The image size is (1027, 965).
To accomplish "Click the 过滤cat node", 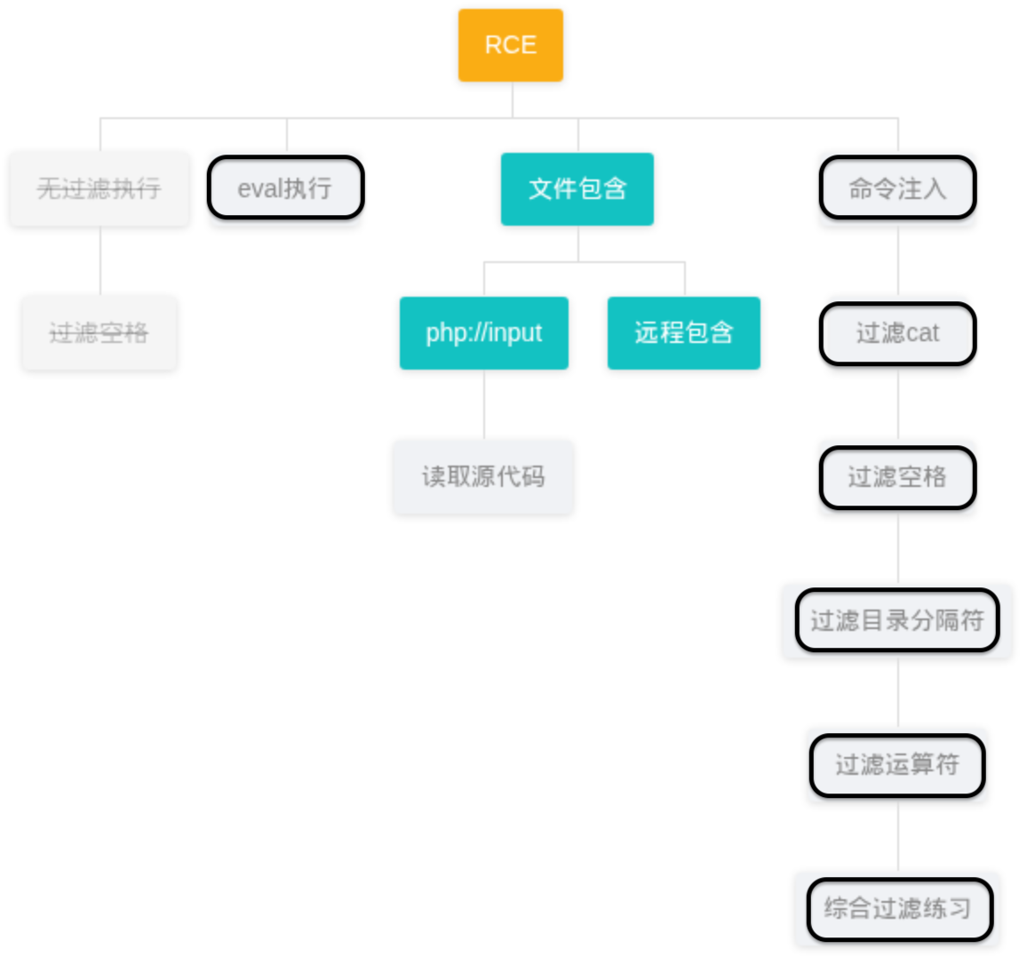I will [x=897, y=333].
